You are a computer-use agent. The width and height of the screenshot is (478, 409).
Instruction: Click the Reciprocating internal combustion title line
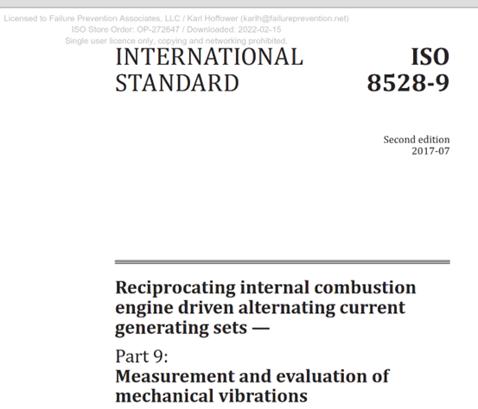coord(265,288)
